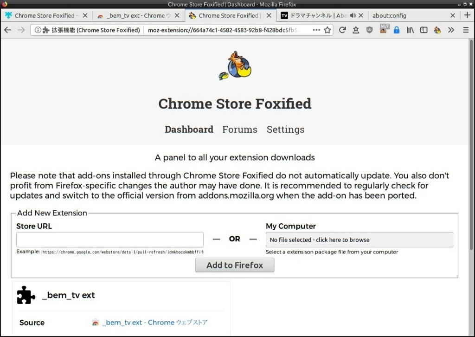Toggle the sidebar view icon

pos(424,30)
